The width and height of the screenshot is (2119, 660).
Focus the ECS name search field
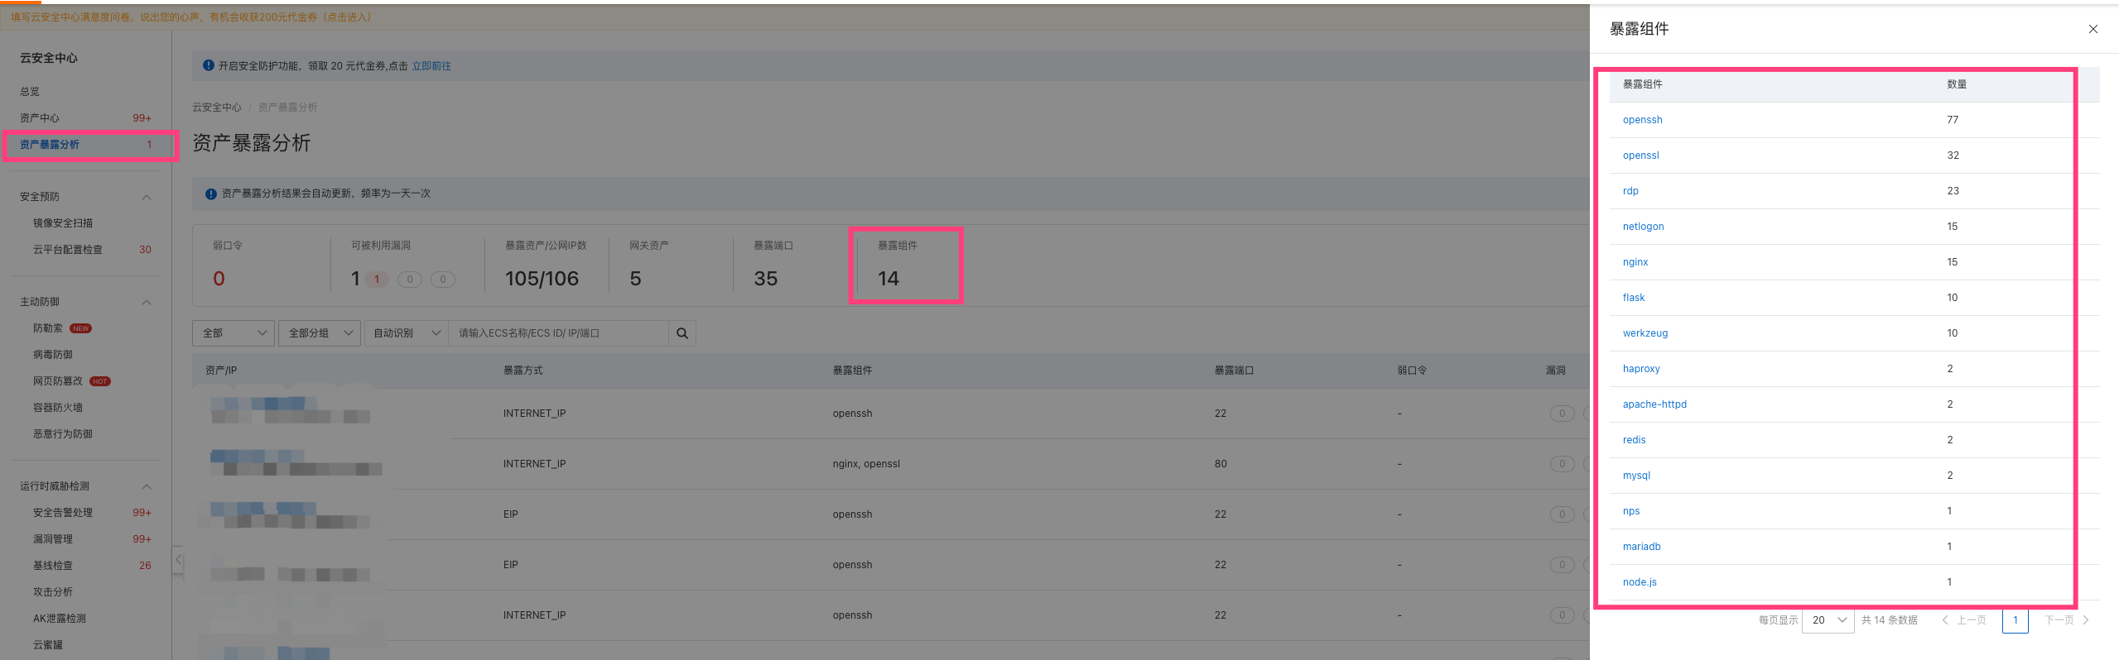coord(557,333)
